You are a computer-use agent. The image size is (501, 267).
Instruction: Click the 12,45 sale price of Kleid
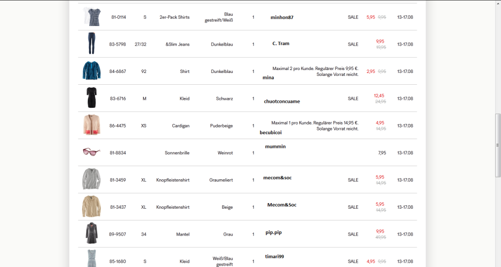pyautogui.click(x=379, y=96)
